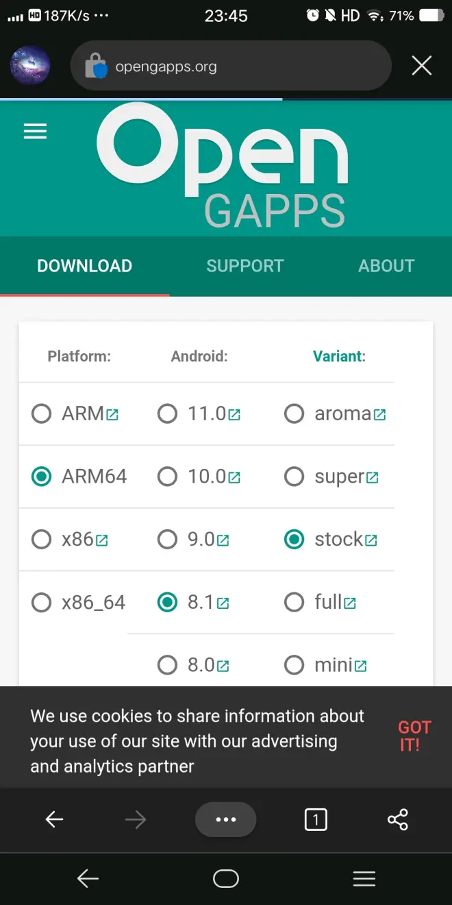
Task: Share the page with share icon
Action: coord(398,819)
